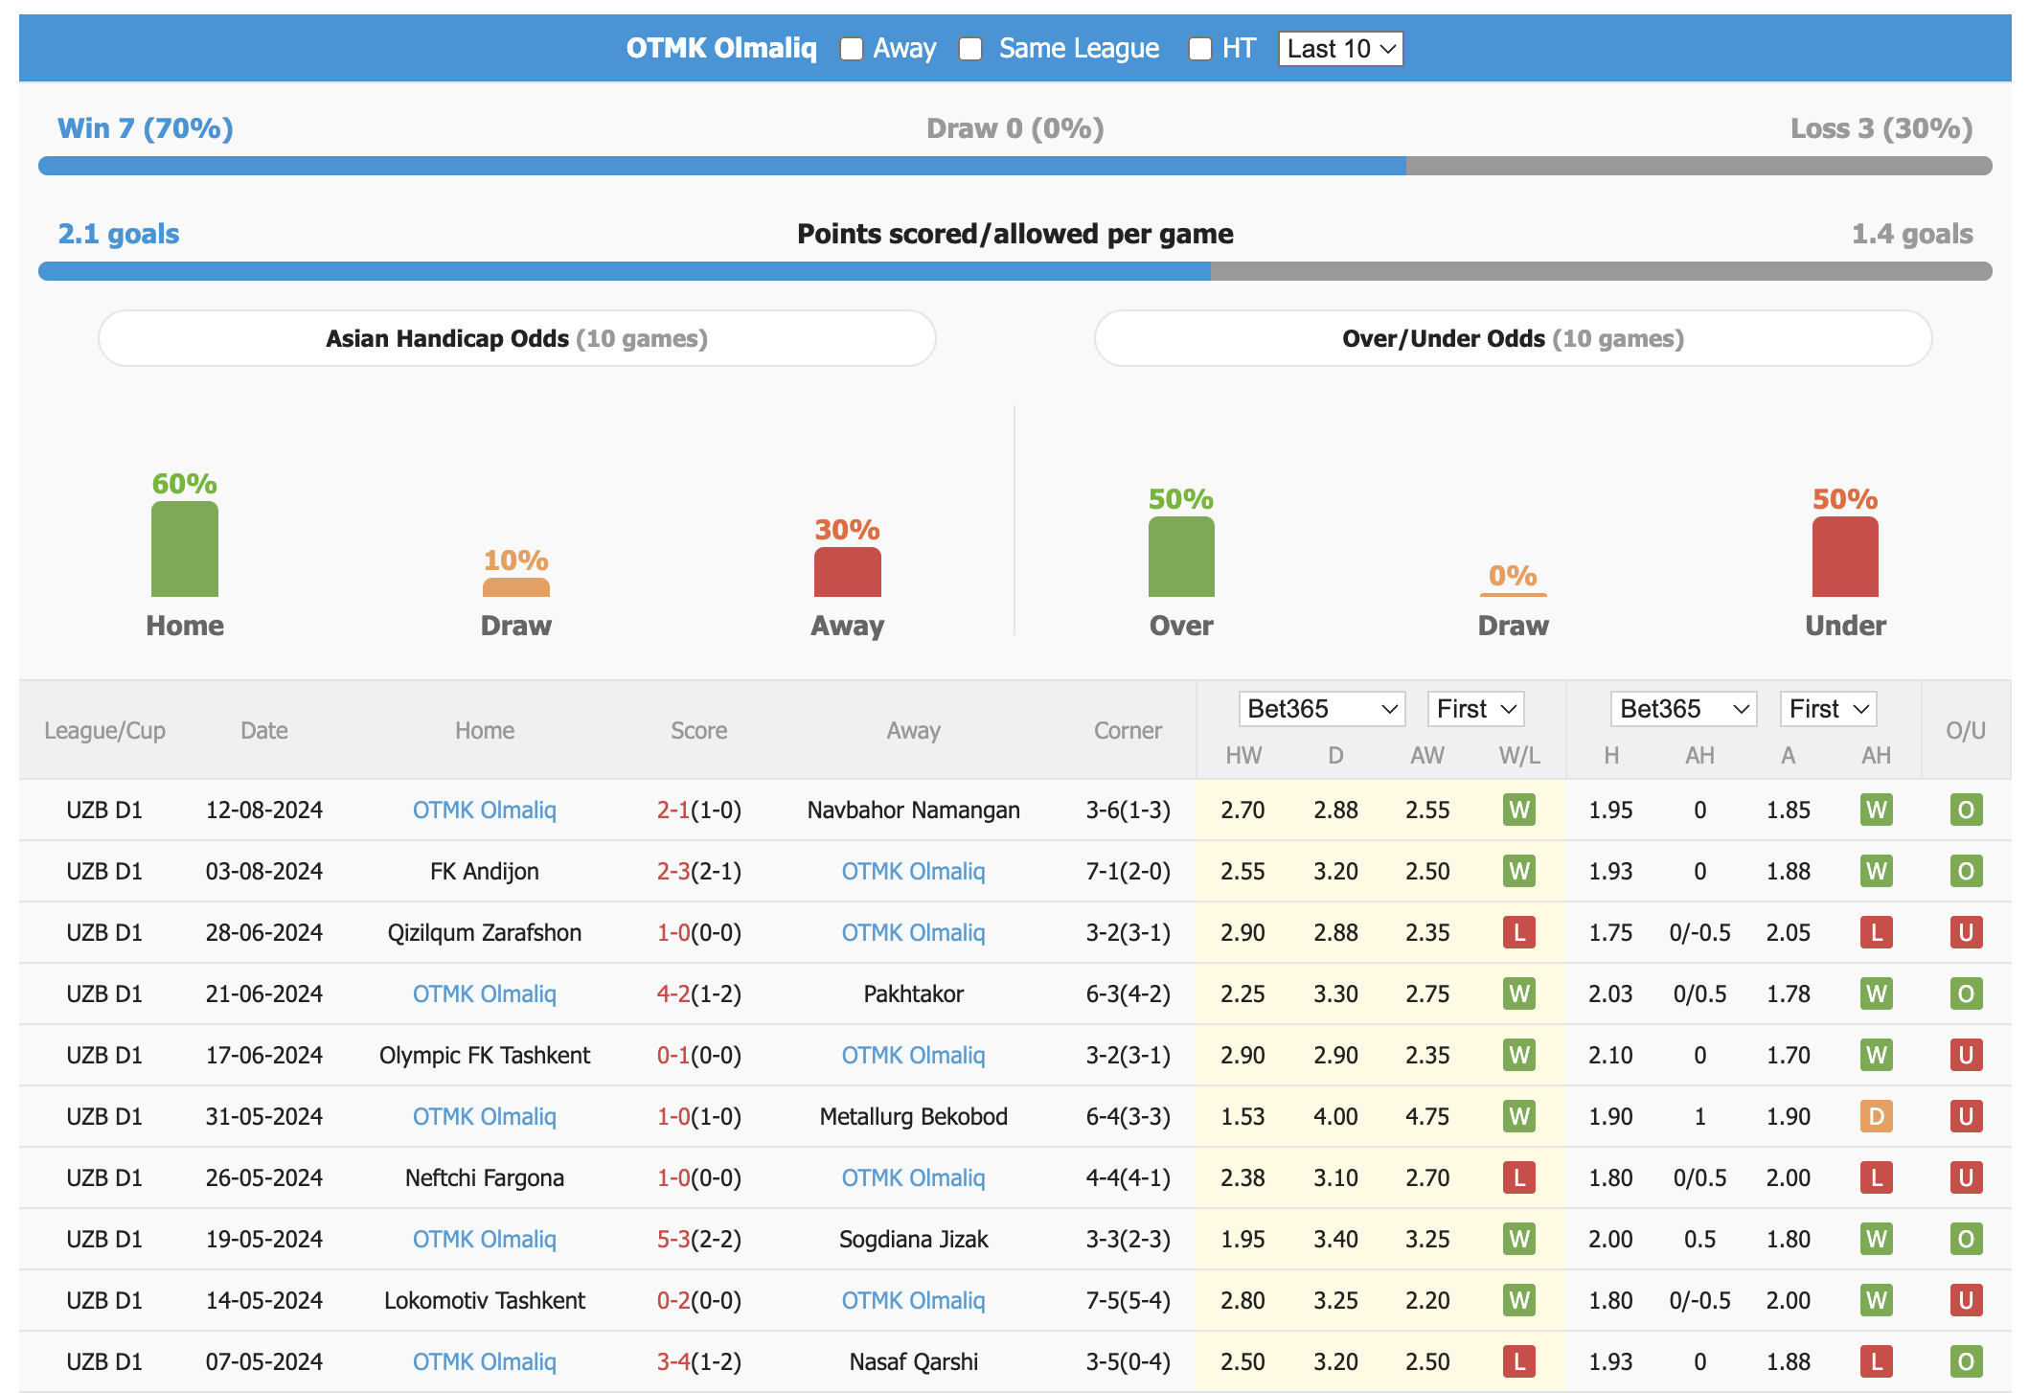
Task: Click the red U badge in 31-05-2024 row
Action: pyautogui.click(x=1966, y=1116)
